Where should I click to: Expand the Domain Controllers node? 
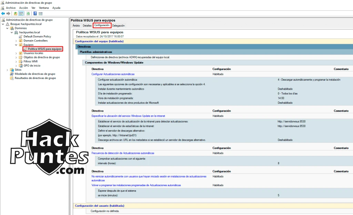click(x=16, y=41)
